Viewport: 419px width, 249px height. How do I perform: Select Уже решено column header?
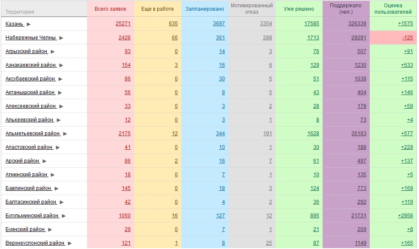(x=299, y=9)
